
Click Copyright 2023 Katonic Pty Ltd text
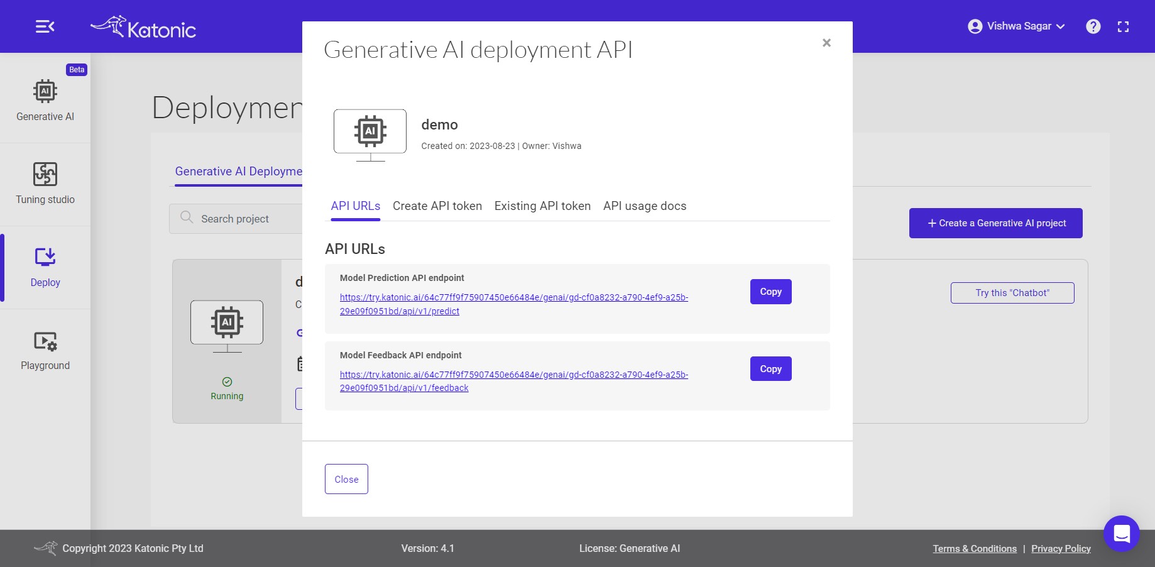[133, 549]
